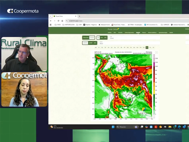This screenshot has width=189, height=142.
Task: Choose the GFS model option
Action: click(x=85, y=43)
